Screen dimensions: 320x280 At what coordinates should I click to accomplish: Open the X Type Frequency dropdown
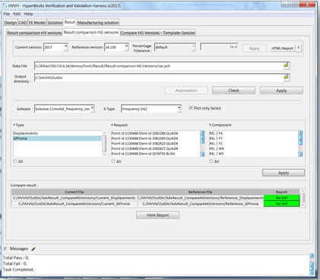pyautogui.click(x=179, y=109)
